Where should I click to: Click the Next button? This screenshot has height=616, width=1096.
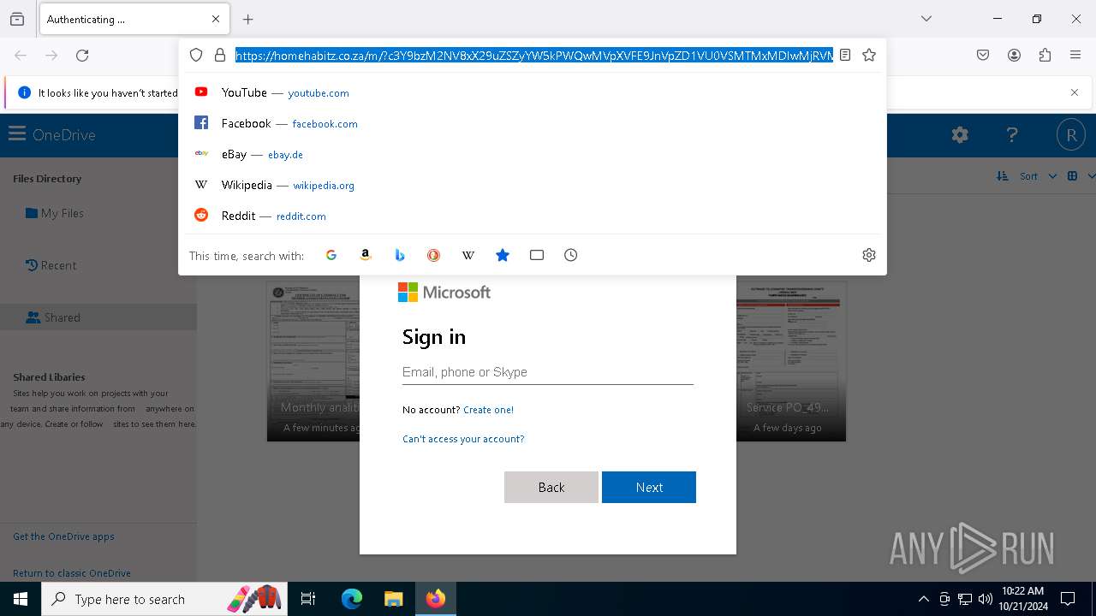[649, 487]
